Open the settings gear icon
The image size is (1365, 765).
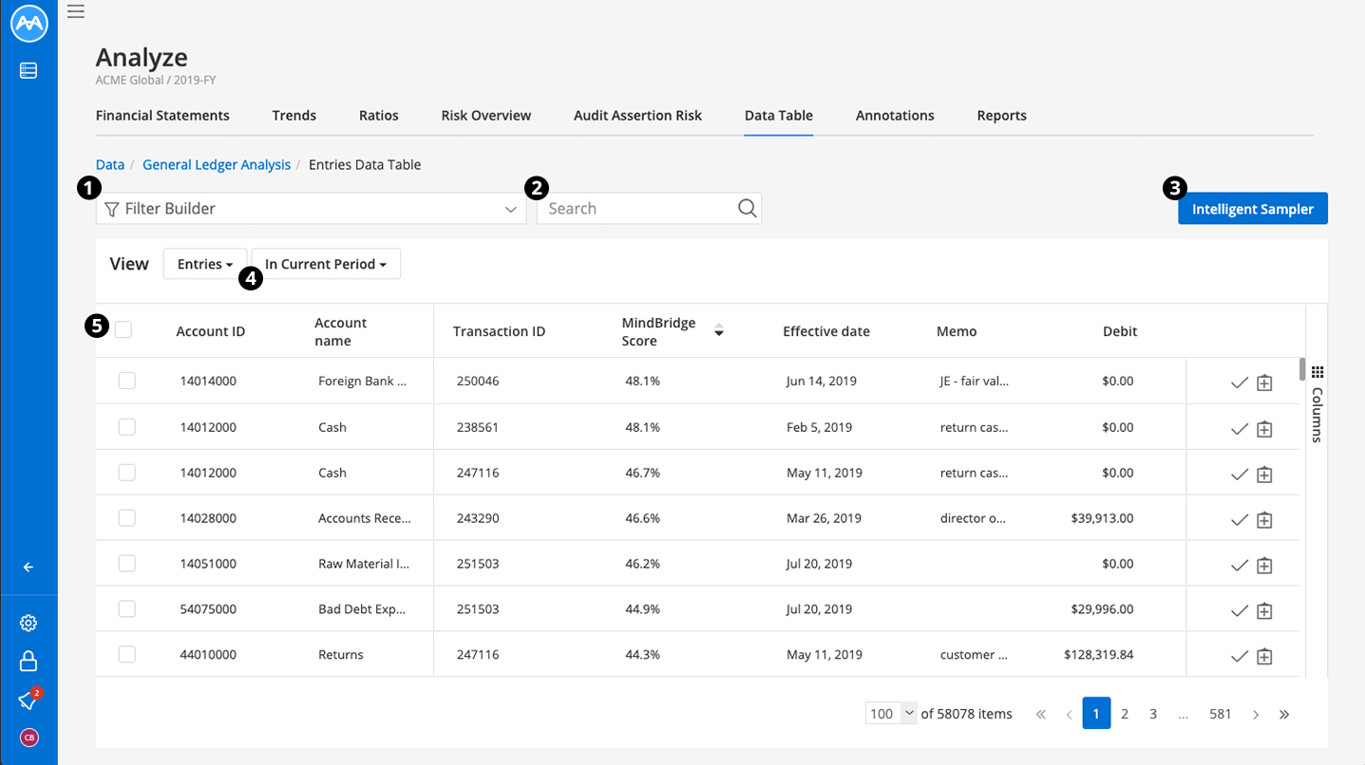28,624
